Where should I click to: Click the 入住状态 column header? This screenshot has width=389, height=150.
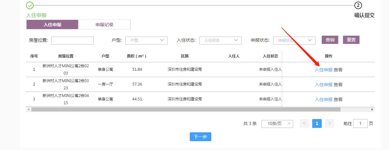point(270,56)
